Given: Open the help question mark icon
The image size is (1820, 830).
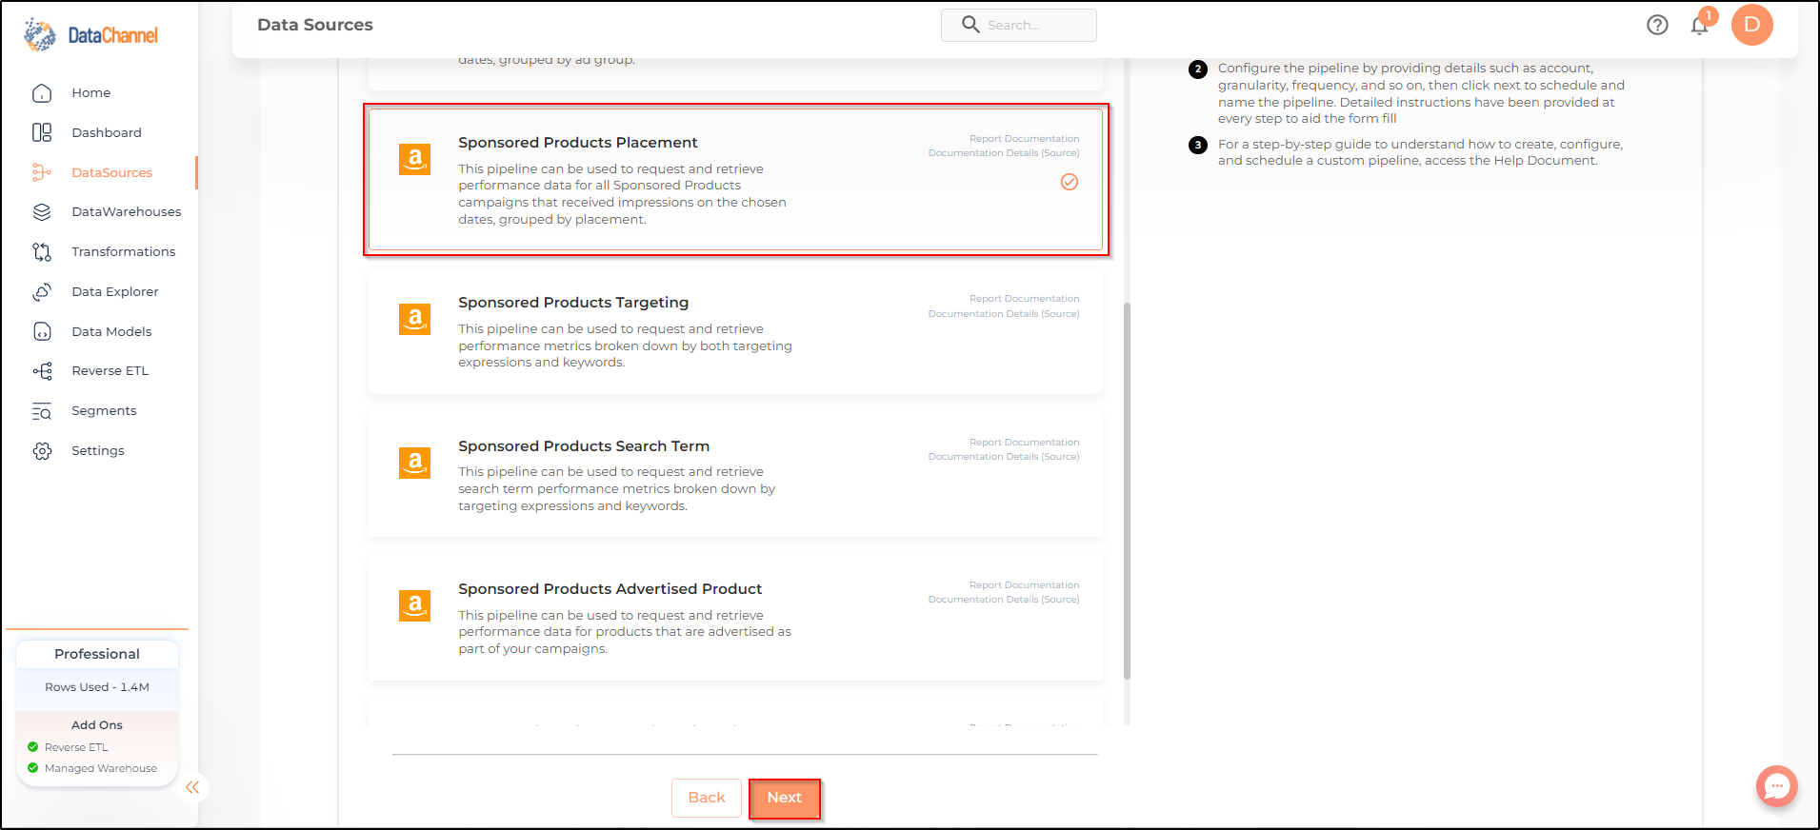Looking at the screenshot, I should pyautogui.click(x=1657, y=25).
